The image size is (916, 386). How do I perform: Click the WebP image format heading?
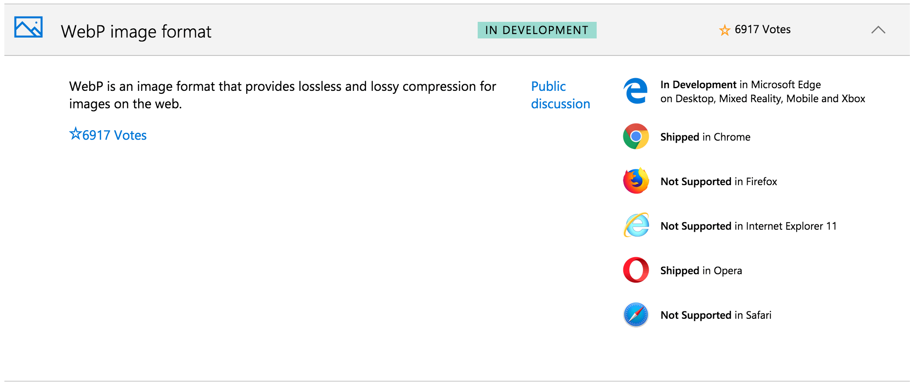(x=136, y=32)
